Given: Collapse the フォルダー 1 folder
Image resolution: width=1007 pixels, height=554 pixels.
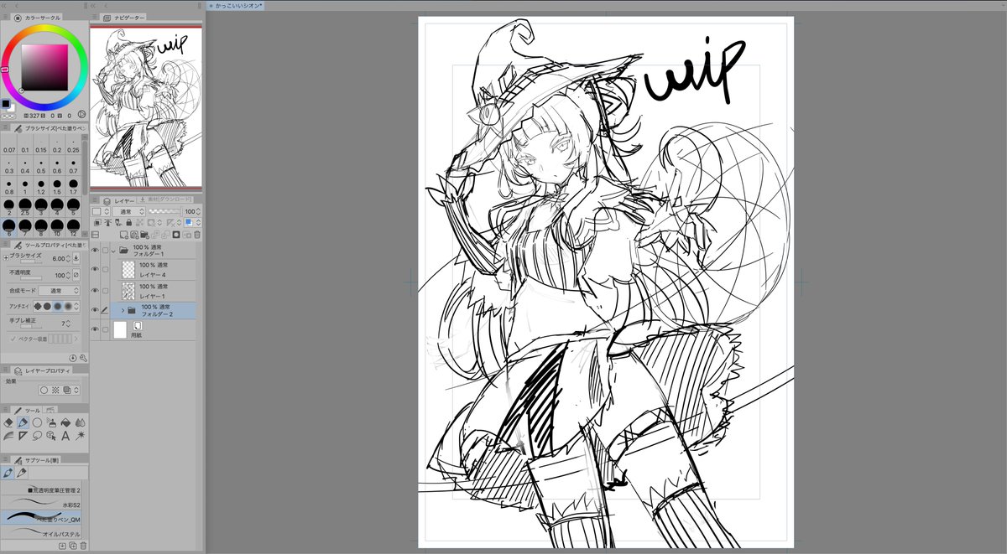Looking at the screenshot, I should tap(114, 250).
